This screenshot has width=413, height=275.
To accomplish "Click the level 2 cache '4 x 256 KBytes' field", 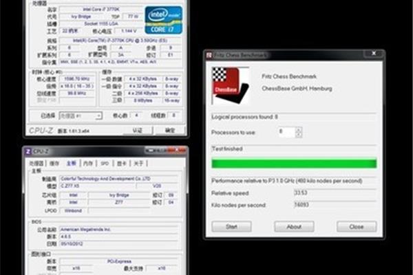I will [x=142, y=93].
